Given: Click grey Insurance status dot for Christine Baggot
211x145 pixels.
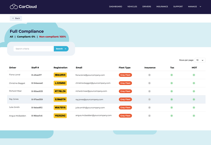Looking at the screenshot, I should (x=149, y=83).
